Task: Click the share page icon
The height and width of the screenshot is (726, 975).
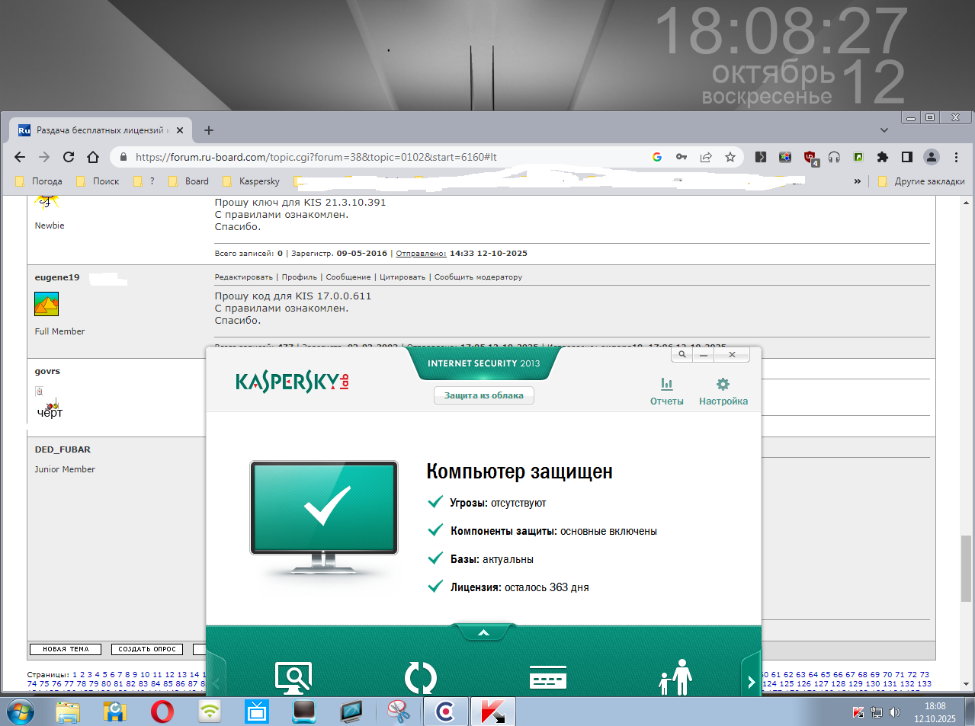Action: click(706, 157)
